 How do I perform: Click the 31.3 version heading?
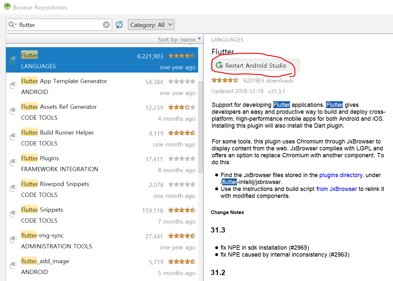pyautogui.click(x=218, y=230)
